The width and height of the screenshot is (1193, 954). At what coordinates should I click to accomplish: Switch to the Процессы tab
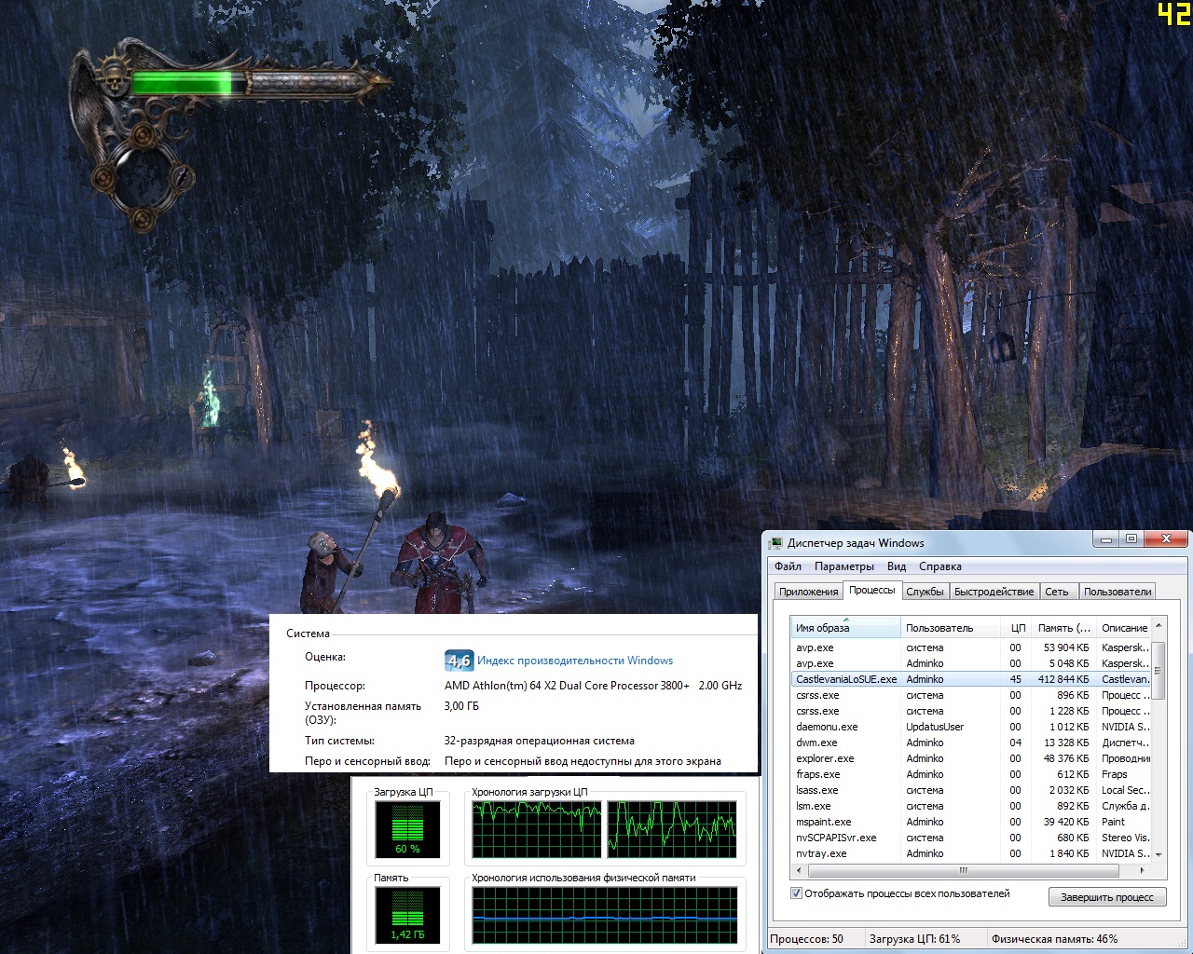[x=872, y=590]
